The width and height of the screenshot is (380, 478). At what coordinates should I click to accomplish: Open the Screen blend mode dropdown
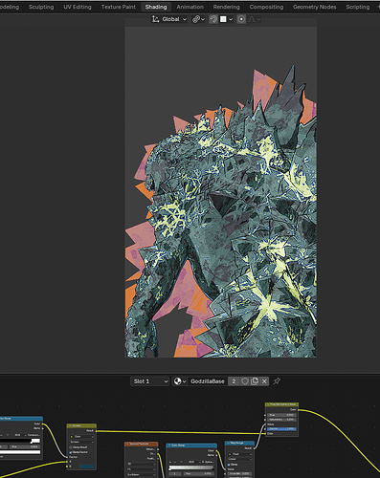81,442
